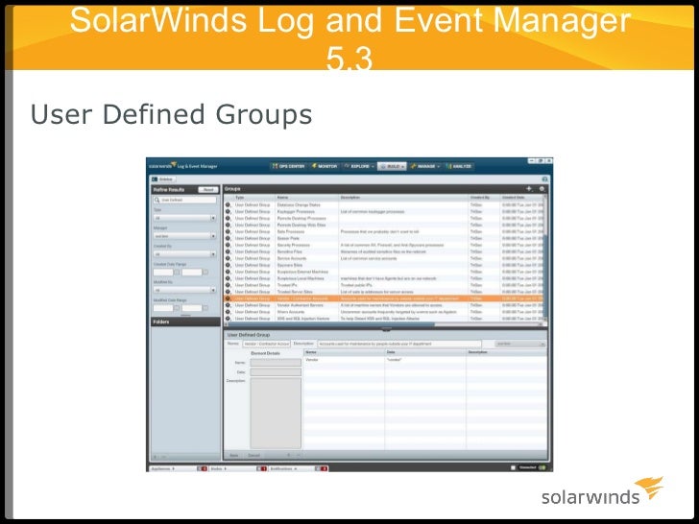
Task: Click the Element Details Name field
Action: point(276,363)
